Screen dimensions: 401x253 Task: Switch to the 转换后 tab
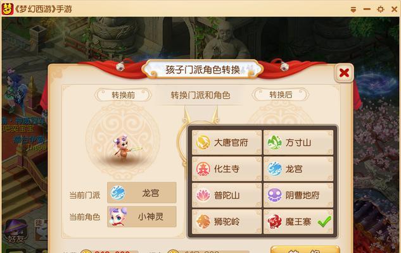281,95
